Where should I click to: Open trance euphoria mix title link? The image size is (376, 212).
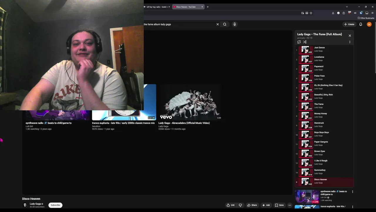pyautogui.click(x=123, y=123)
